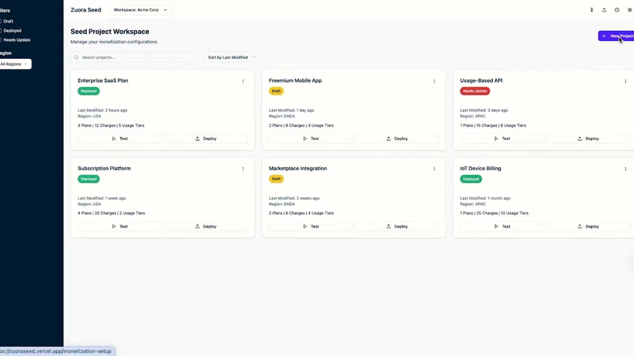
Task: Open the test tube icon in header
Action: tap(592, 10)
